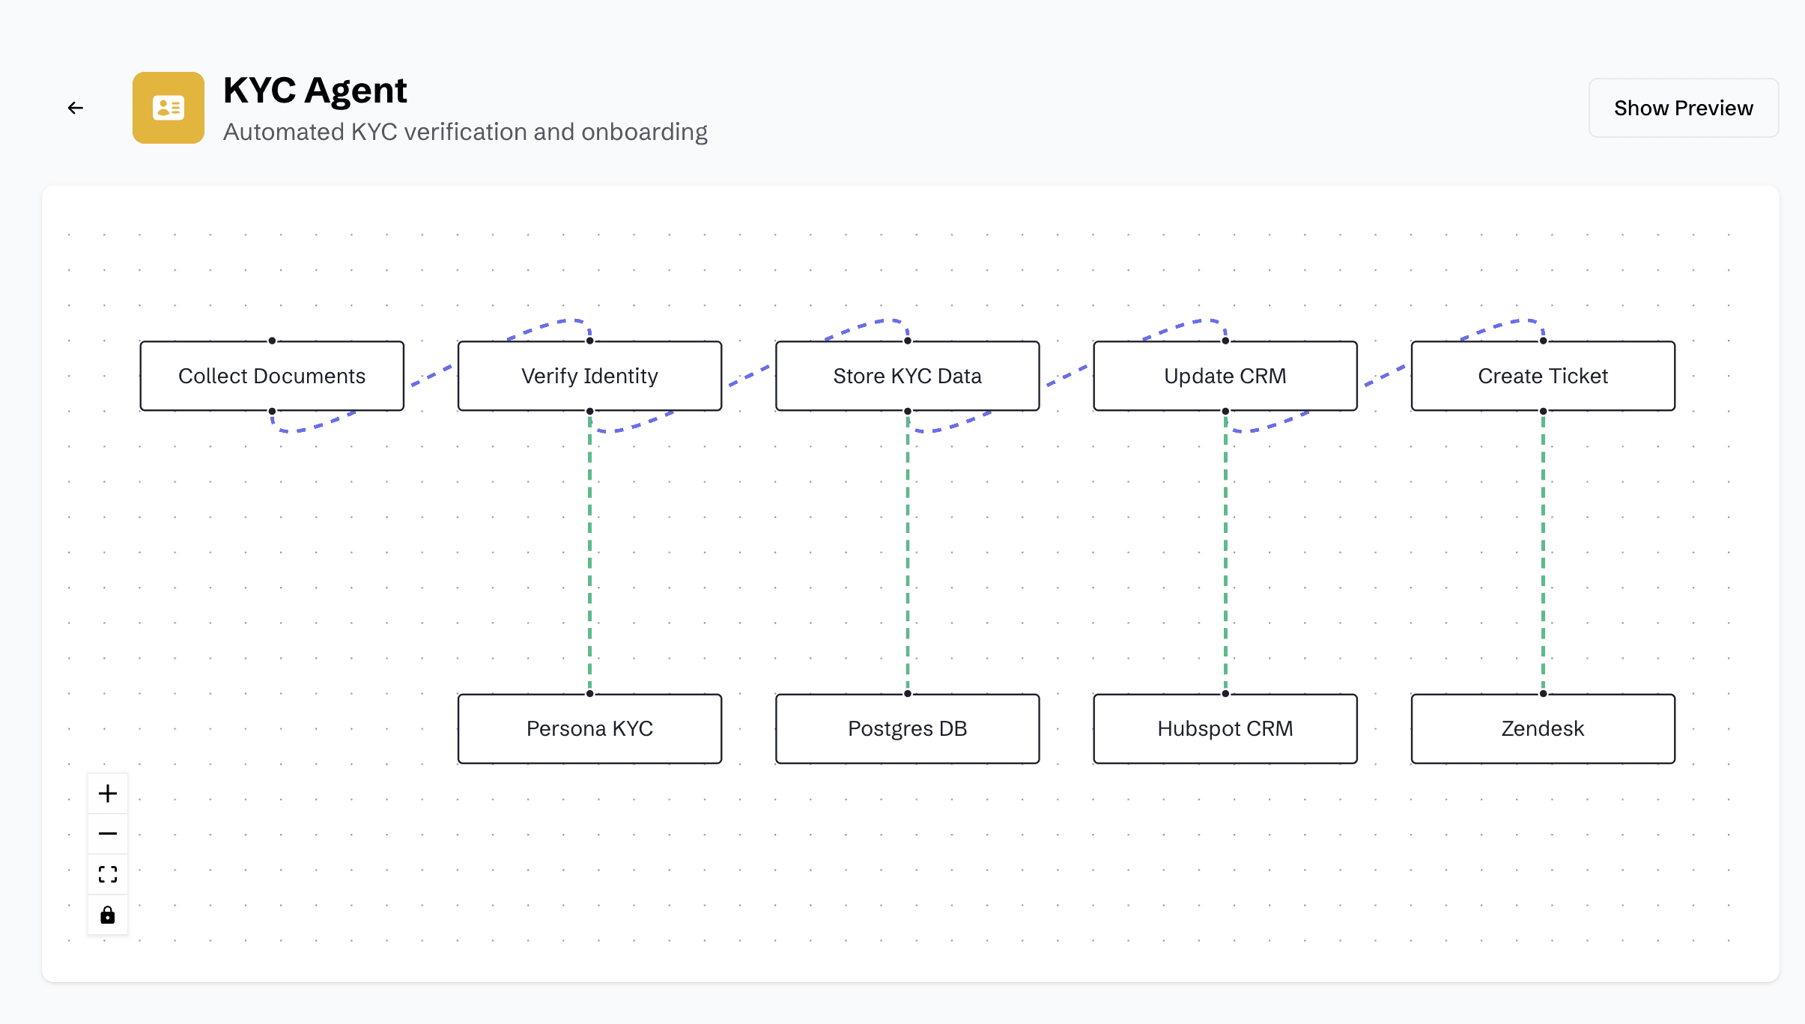This screenshot has height=1024, width=1805.
Task: Click green edge between Update CRM and Hubspot CRM
Action: click(1225, 552)
